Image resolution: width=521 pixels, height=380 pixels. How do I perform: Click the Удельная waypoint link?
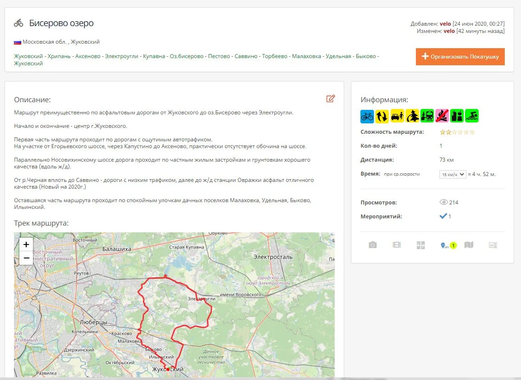click(x=338, y=56)
